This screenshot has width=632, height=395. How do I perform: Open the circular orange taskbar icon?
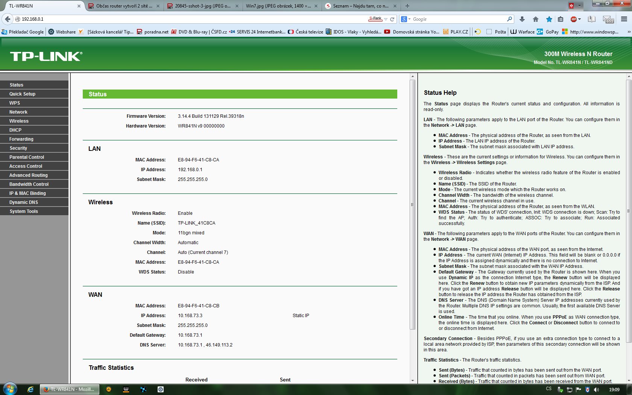tap(109, 389)
